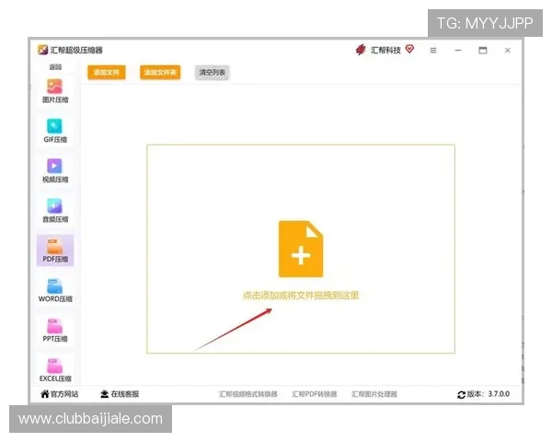The image size is (552, 442).
Task: Open the EXCEL压缩 tool
Action: coord(55,370)
